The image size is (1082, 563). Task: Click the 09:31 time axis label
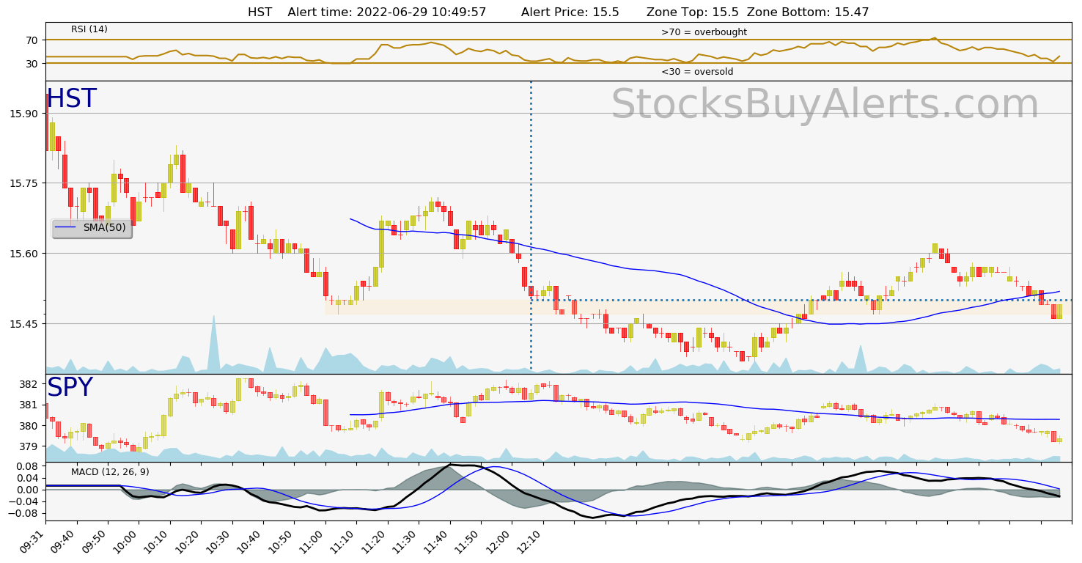34,541
